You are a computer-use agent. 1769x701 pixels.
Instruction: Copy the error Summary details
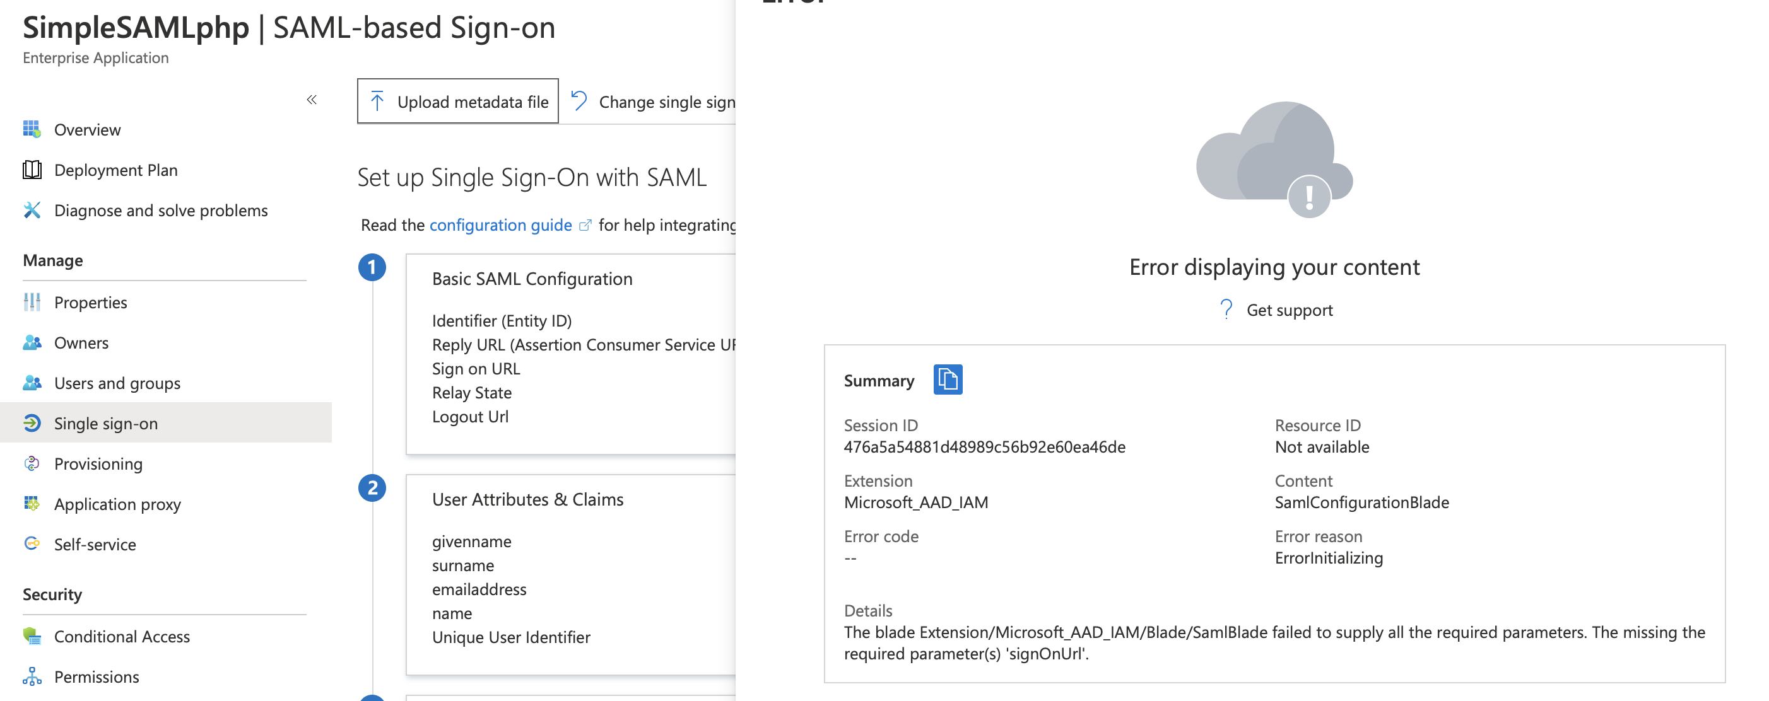[949, 380]
